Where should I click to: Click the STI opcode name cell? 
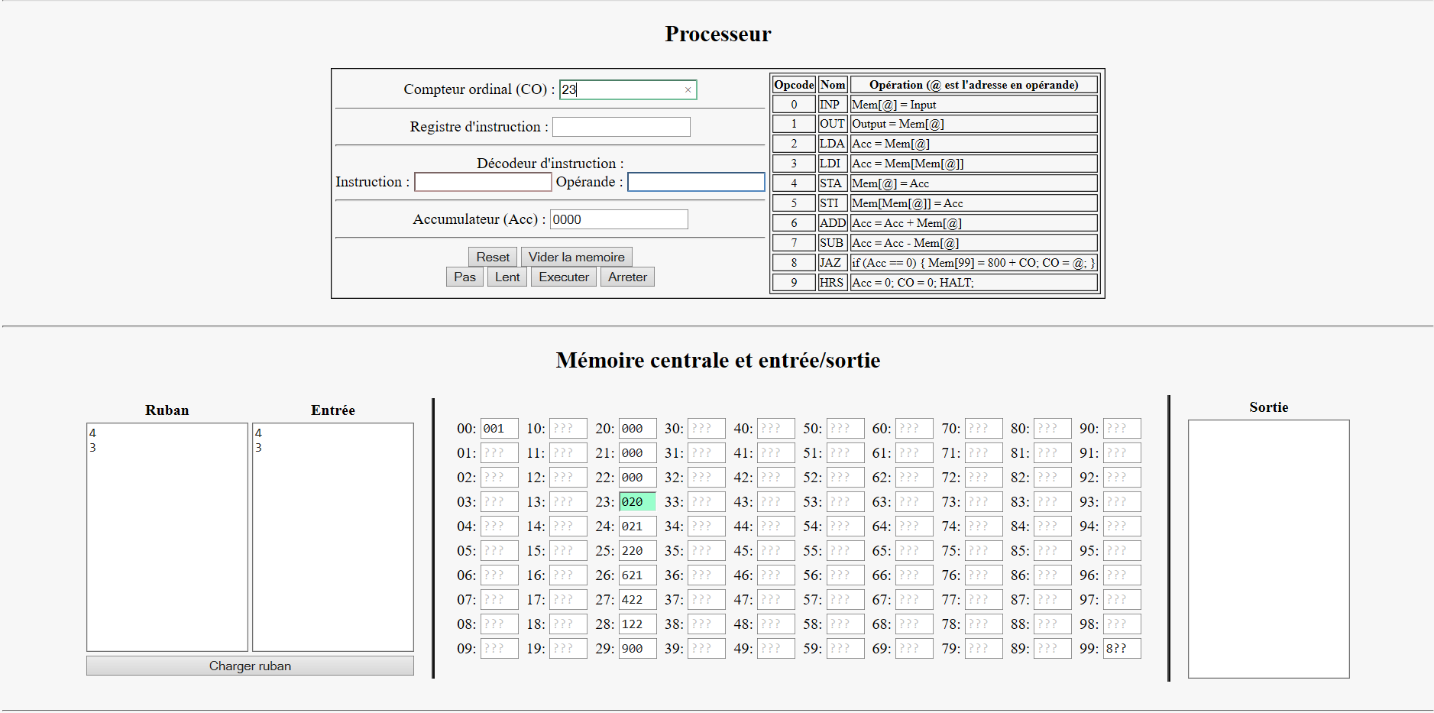tap(833, 203)
